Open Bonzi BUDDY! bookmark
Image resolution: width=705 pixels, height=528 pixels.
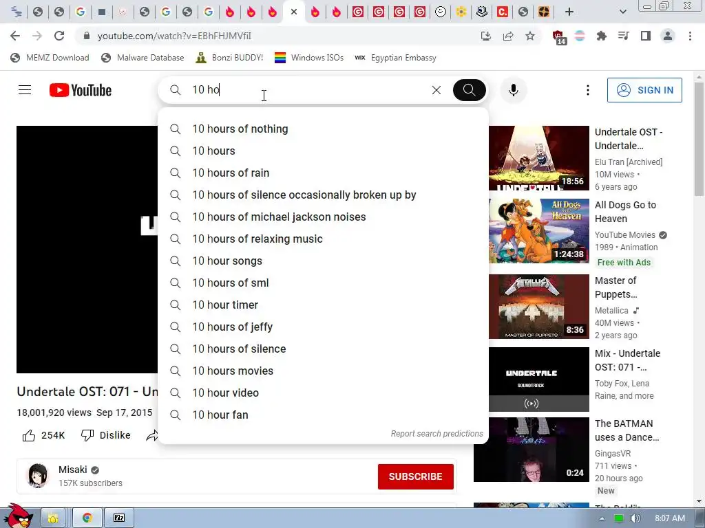coord(229,58)
